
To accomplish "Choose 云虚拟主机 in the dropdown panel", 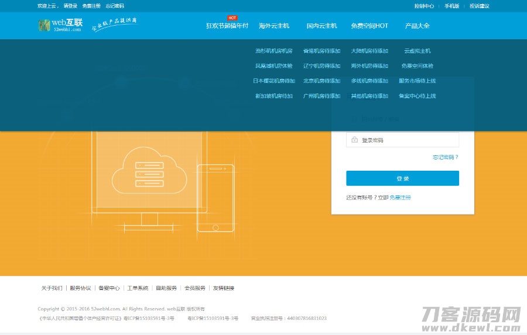I will tap(417, 51).
